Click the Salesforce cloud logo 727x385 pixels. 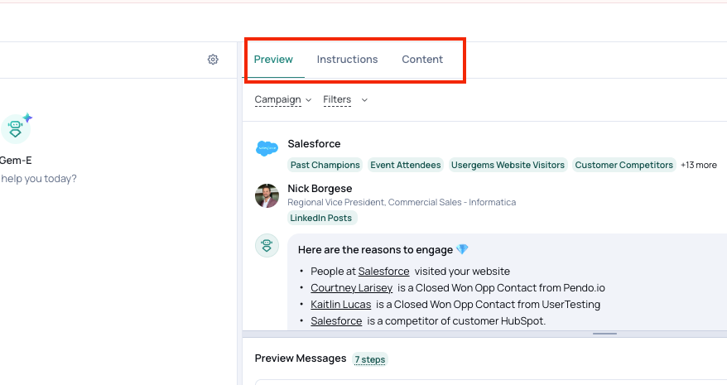[267, 148]
